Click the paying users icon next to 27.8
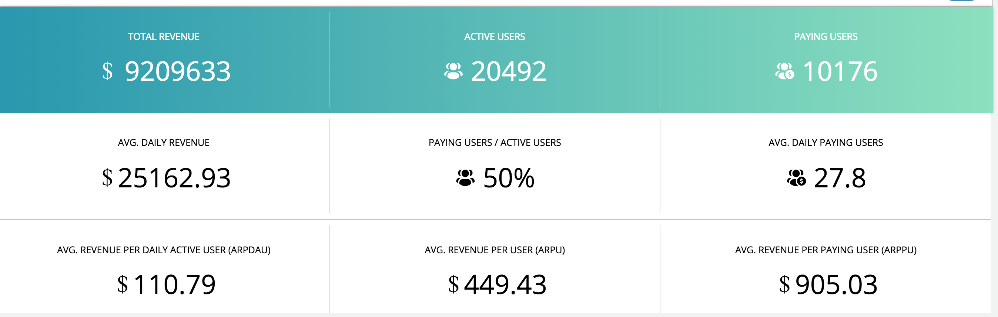 (x=797, y=178)
